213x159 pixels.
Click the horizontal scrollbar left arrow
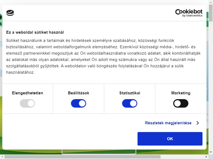(x=2, y=157)
